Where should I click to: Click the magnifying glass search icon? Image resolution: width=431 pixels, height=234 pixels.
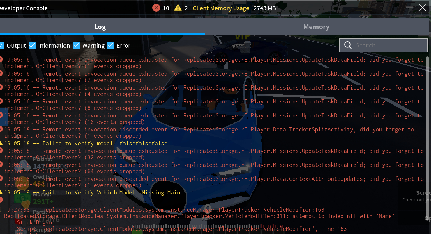[348, 45]
